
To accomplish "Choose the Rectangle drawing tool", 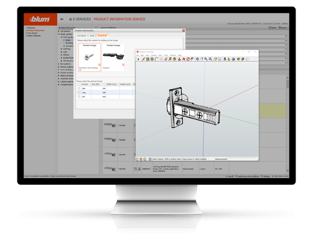I will pyautogui.click(x=147, y=59).
